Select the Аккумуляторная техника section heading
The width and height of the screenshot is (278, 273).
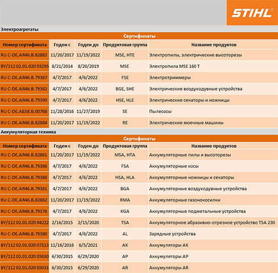pyautogui.click(x=28, y=132)
